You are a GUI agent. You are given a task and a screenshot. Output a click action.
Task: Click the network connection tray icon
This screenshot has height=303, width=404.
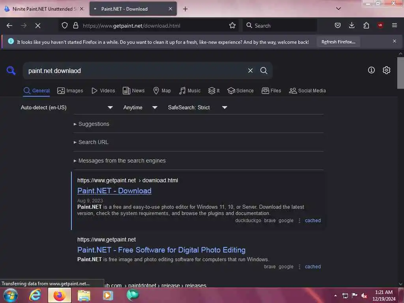(345, 296)
